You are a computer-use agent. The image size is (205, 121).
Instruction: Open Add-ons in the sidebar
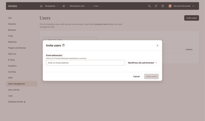tap(12, 54)
